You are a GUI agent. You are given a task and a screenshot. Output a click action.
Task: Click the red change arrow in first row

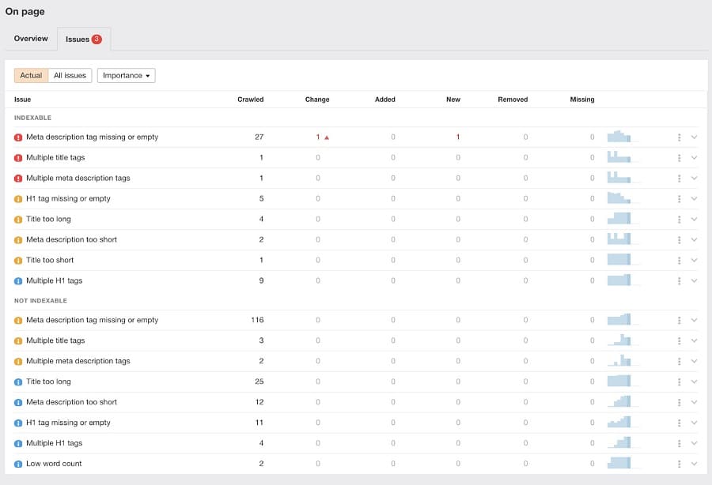[x=327, y=137]
